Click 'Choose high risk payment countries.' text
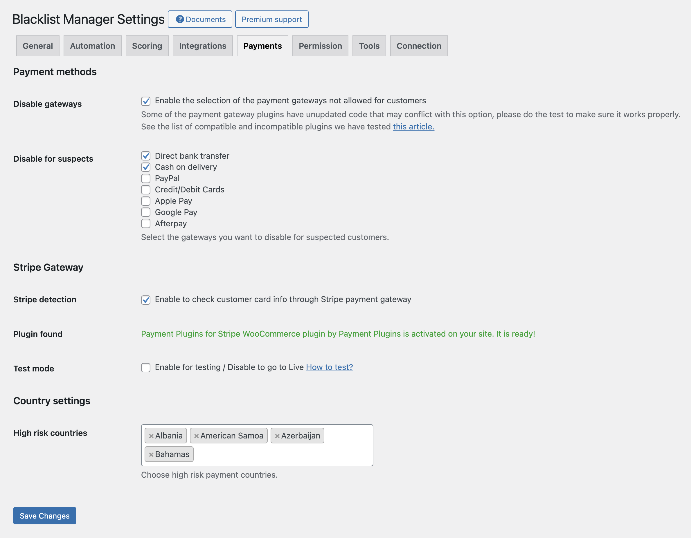 point(209,475)
